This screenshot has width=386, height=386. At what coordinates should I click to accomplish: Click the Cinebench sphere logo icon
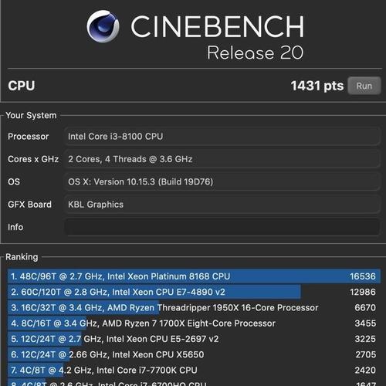pos(103,26)
